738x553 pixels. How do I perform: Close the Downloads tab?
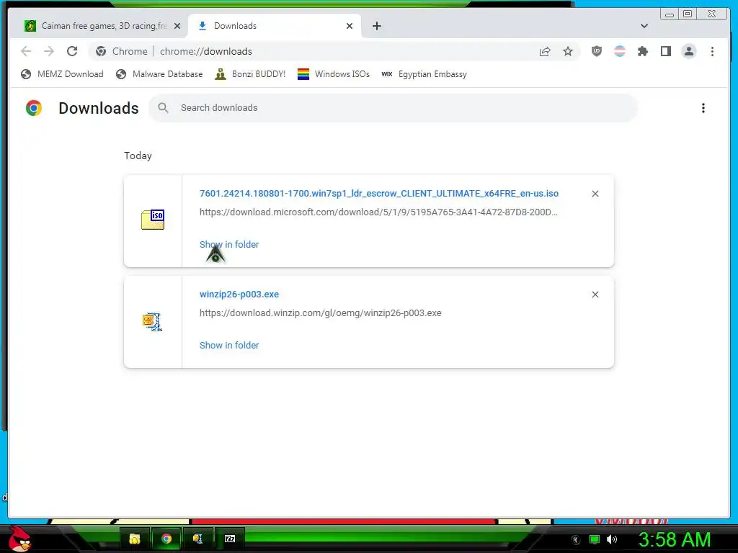(350, 26)
